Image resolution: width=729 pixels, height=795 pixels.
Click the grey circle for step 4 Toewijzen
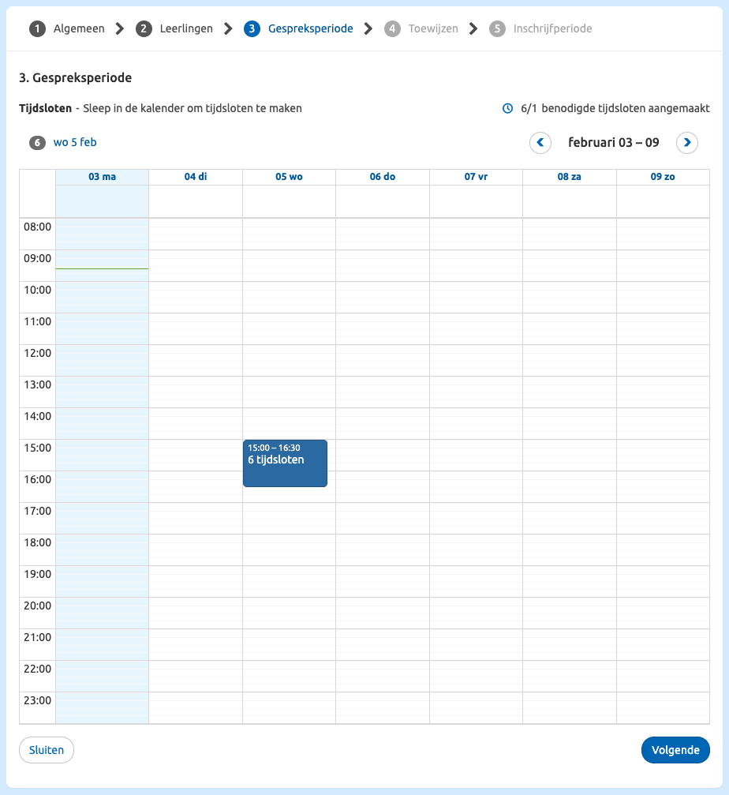[x=392, y=28]
